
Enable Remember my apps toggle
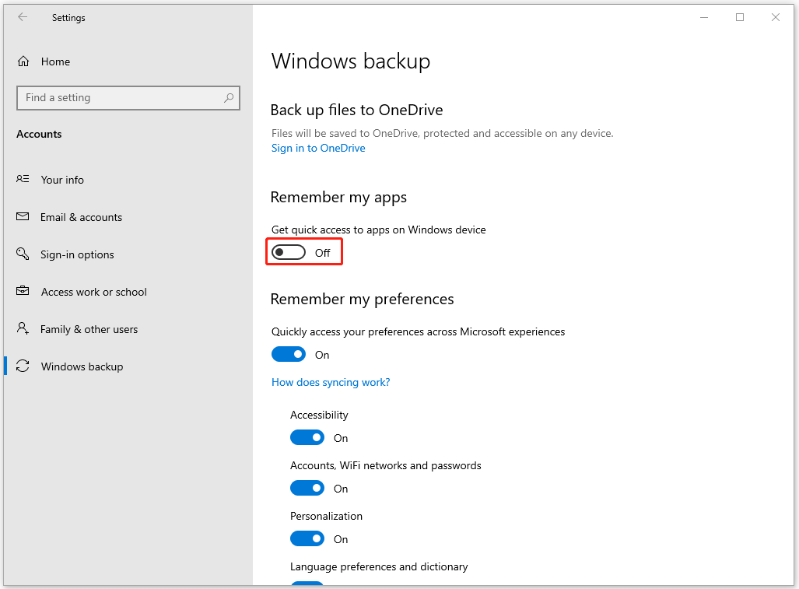(289, 252)
